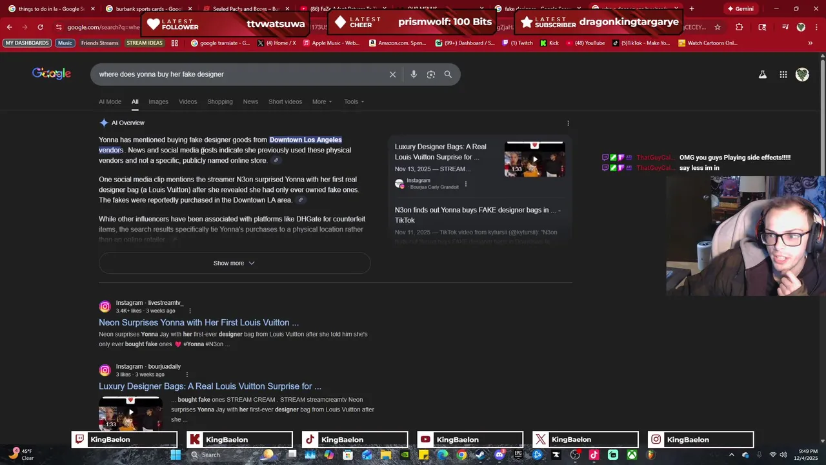Open the bookmarks apps grid icon
The height and width of the screenshot is (465, 826).
[x=174, y=43]
